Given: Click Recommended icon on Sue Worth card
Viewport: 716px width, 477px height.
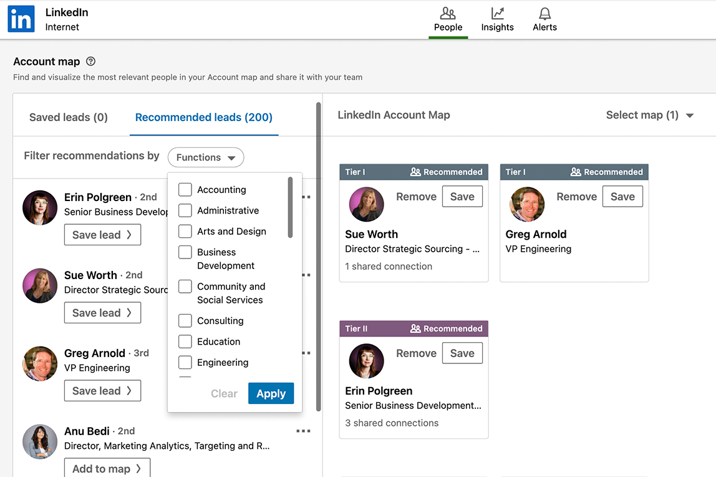Looking at the screenshot, I should [x=415, y=172].
